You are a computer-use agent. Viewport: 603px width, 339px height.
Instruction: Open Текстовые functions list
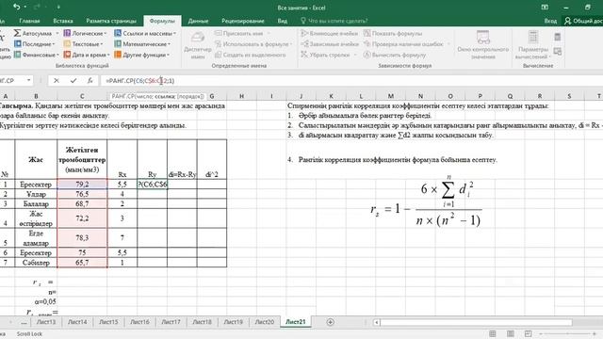(x=83, y=44)
